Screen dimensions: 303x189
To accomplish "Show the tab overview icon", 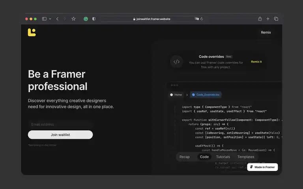I will click(276, 19).
